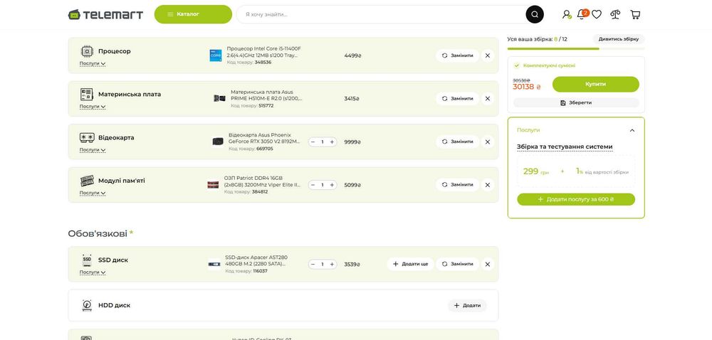Click Додати ще for SSD диск
Image resolution: width=712 pixels, height=340 pixels.
coord(411,264)
